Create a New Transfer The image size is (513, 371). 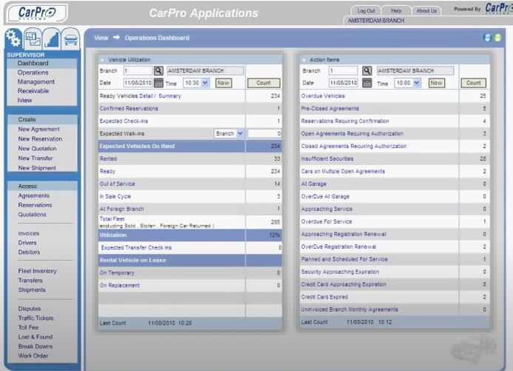[36, 158]
